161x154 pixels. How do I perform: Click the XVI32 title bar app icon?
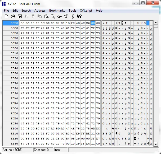(4, 4)
